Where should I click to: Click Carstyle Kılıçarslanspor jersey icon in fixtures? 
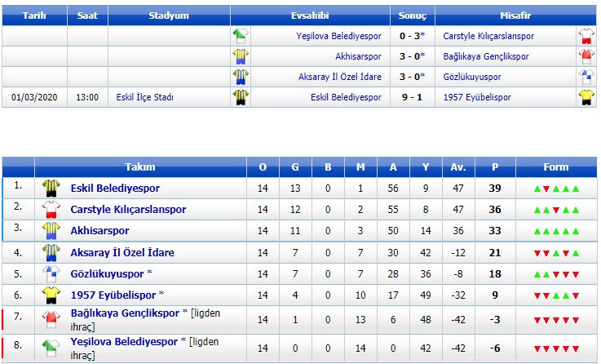586,36
